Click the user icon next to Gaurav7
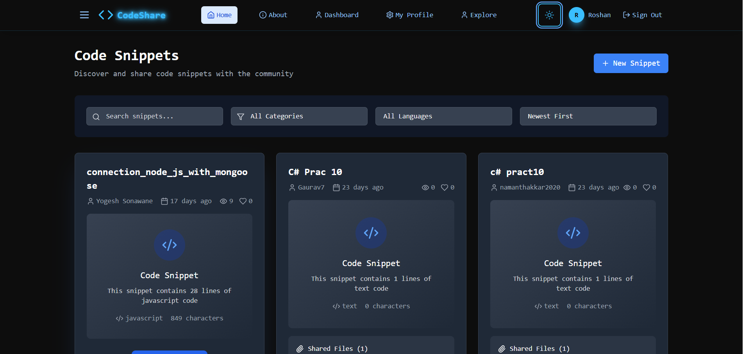This screenshot has width=743, height=354. (292, 187)
